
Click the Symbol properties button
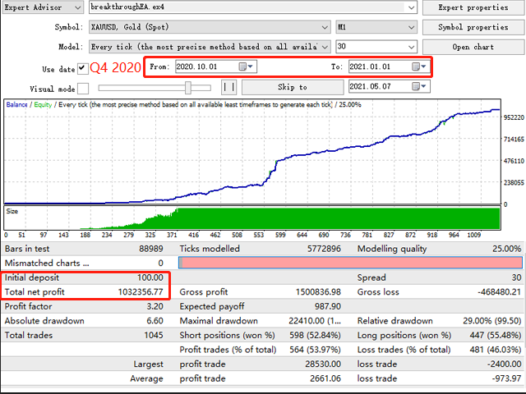tap(473, 27)
